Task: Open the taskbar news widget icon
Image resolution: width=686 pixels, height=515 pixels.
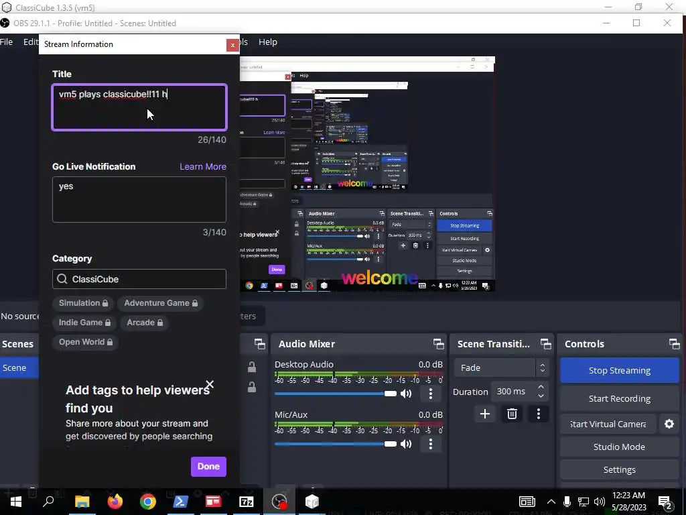Action: coord(527,502)
